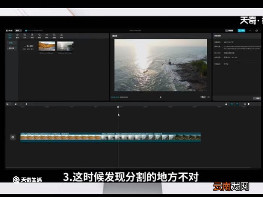The width and height of the screenshot is (263, 197).
Task: Expand the material library sidebar item
Action: tap(12, 48)
